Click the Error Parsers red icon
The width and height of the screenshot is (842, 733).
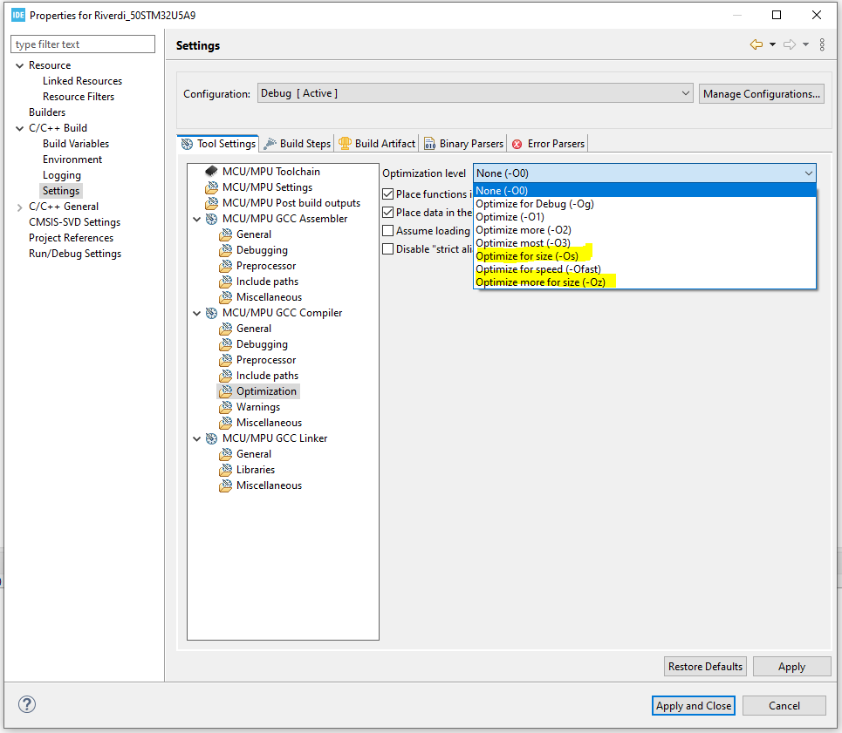point(517,144)
